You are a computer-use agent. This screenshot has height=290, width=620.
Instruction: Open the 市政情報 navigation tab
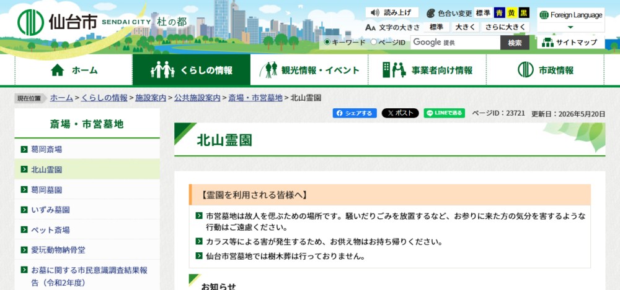coord(545,70)
